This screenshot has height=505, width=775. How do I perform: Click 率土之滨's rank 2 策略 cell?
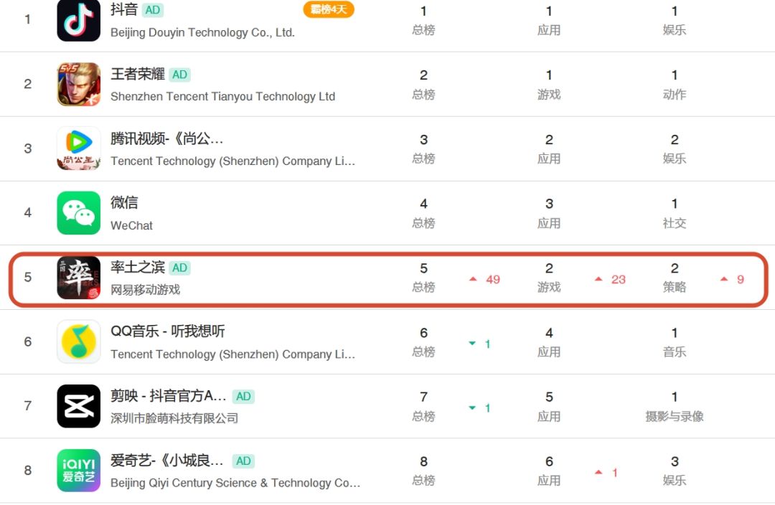(675, 278)
